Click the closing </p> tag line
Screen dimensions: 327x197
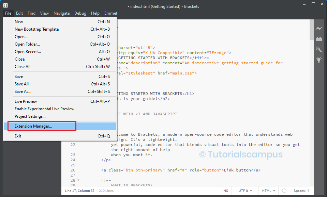coord(106,160)
